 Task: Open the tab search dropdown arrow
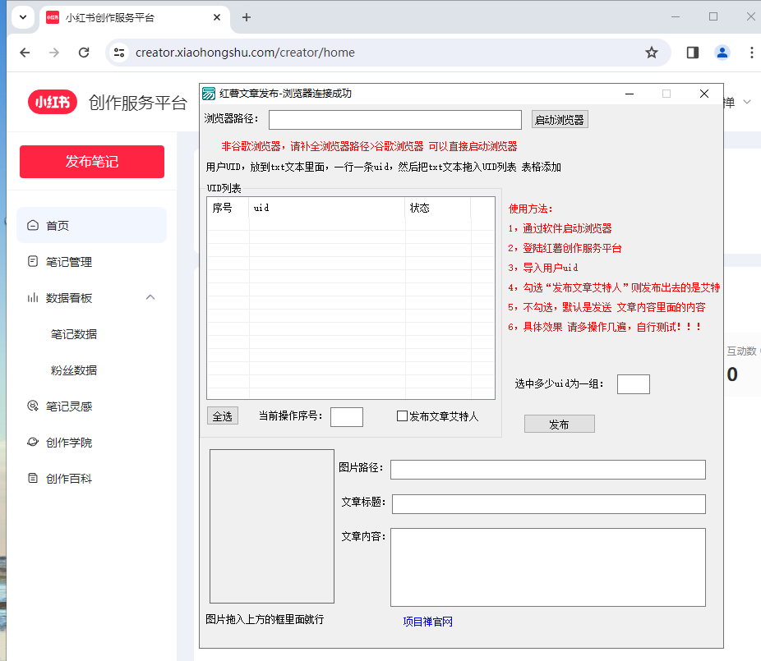click(x=23, y=17)
